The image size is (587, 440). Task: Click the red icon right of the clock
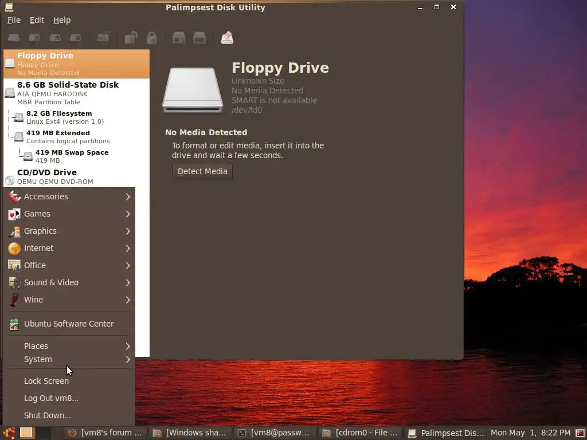click(x=580, y=433)
